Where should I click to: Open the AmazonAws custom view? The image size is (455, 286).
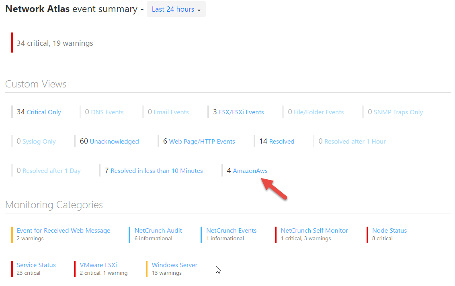point(250,170)
